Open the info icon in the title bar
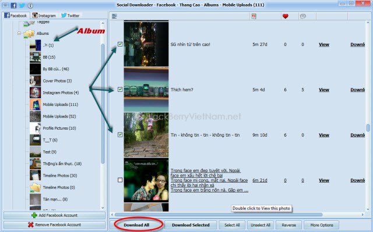Screen dimensions: 373x232 30,5
